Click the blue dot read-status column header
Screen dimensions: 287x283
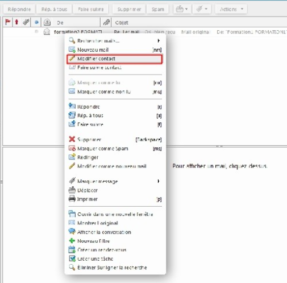pos(36,22)
